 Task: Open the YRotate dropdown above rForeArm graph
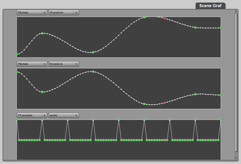(x=32, y=12)
